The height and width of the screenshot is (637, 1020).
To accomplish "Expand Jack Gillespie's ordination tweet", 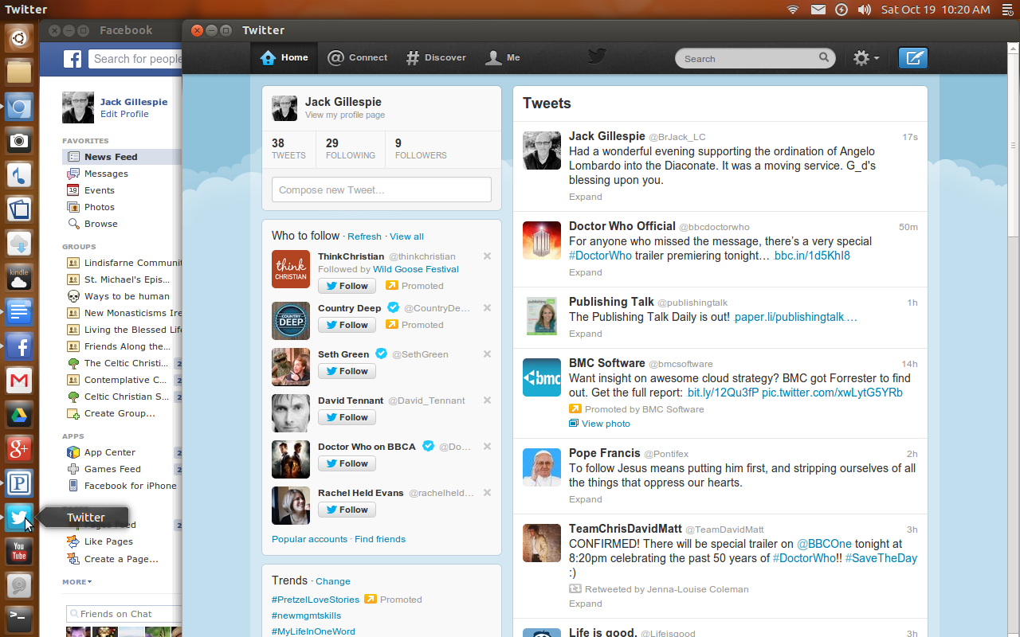I will [586, 197].
